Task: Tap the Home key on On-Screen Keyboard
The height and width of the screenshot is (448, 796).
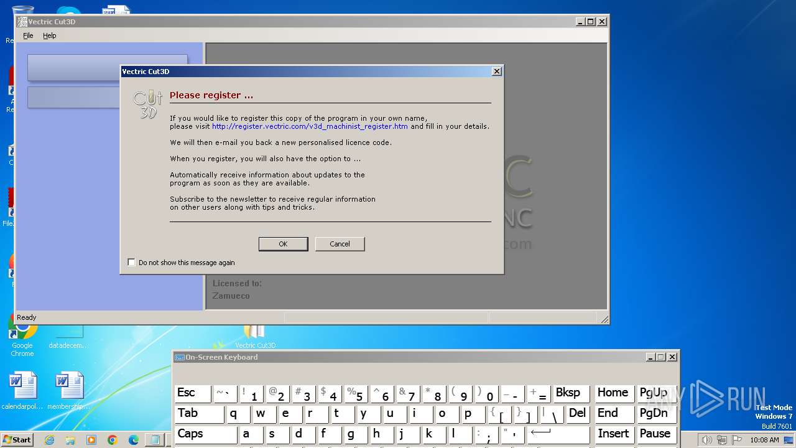Action: pyautogui.click(x=614, y=393)
